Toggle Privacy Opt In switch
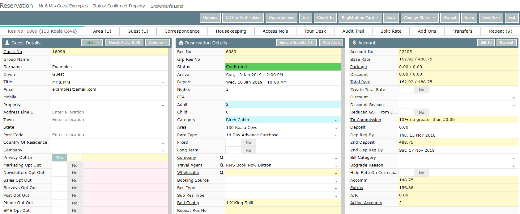Viewport: 520px width, 214px height. (67, 158)
